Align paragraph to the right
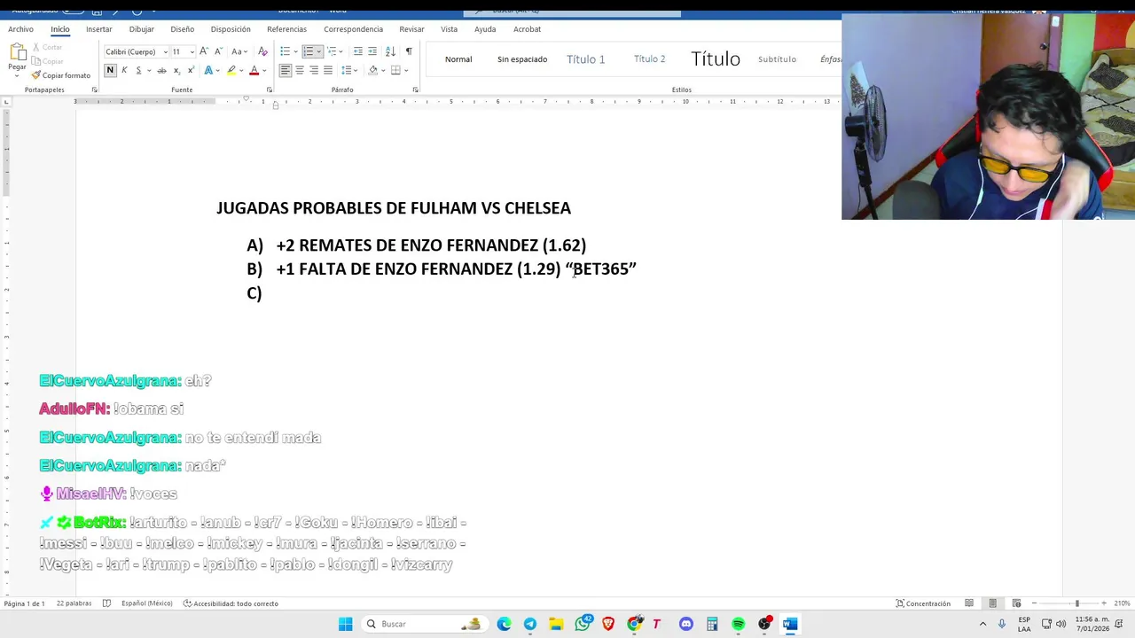The image size is (1135, 638). click(x=314, y=70)
